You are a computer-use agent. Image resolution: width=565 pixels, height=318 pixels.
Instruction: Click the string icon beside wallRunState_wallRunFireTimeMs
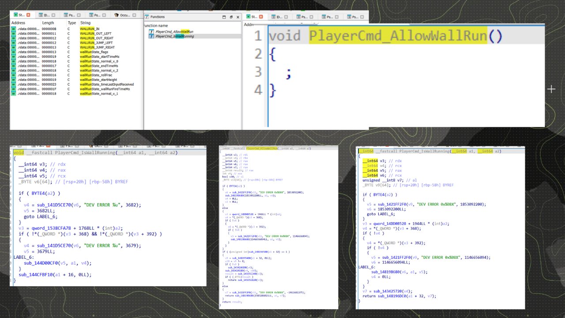(x=13, y=89)
